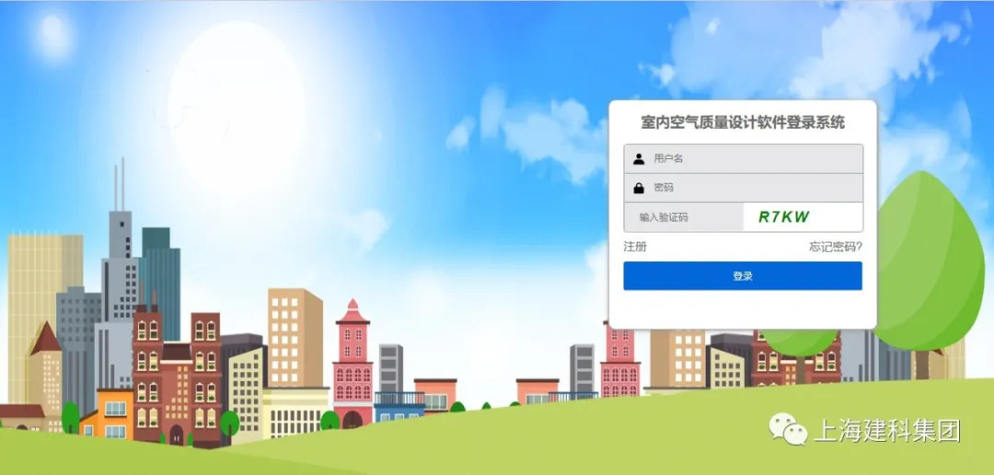Click the user silhouette icon beside 用户名

639,158
